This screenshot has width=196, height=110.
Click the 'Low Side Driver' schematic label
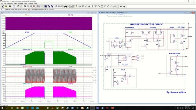175,53
